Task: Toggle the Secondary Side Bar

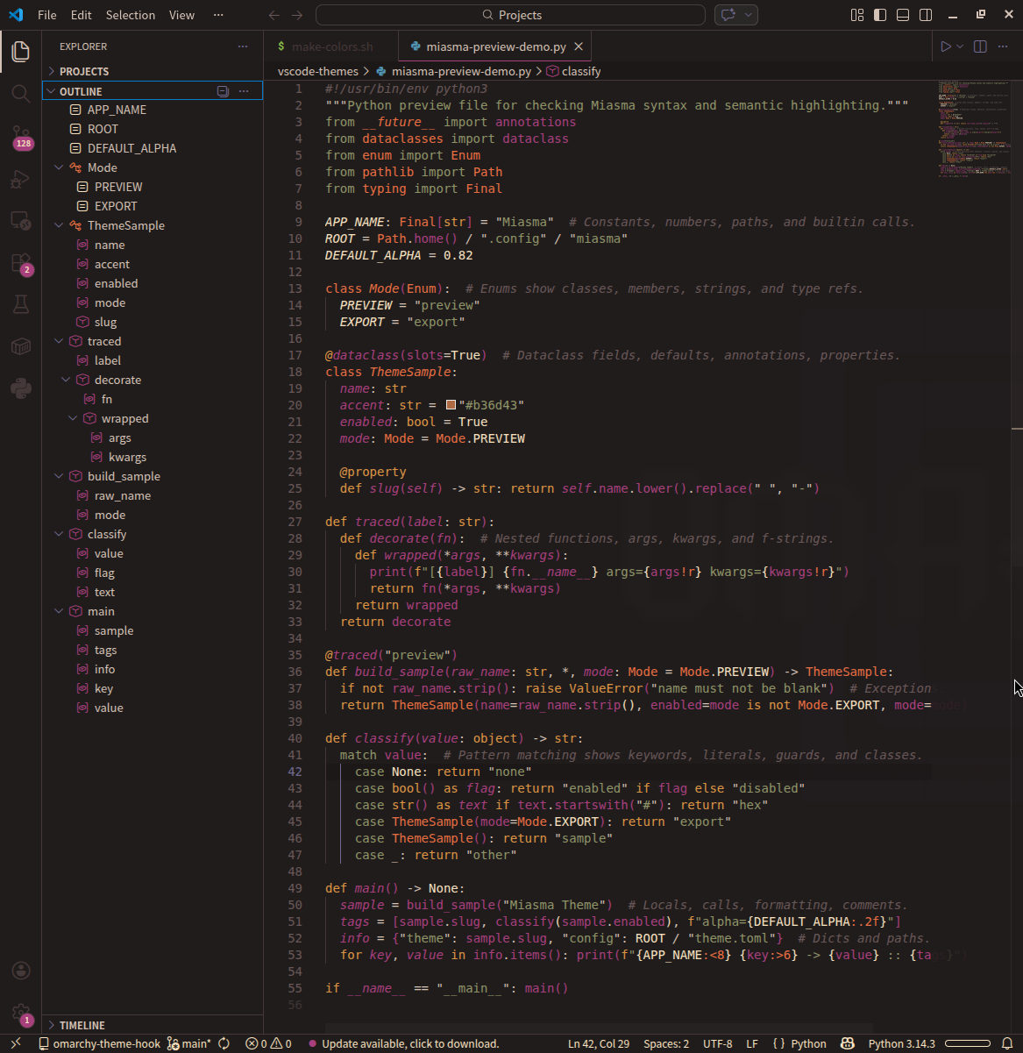Action: [925, 15]
